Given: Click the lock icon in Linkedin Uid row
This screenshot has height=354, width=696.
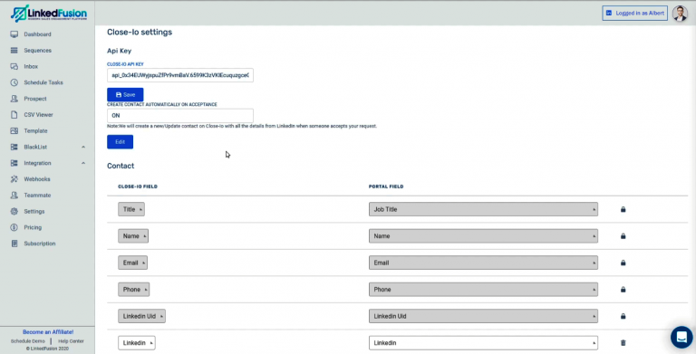Looking at the screenshot, I should (623, 316).
